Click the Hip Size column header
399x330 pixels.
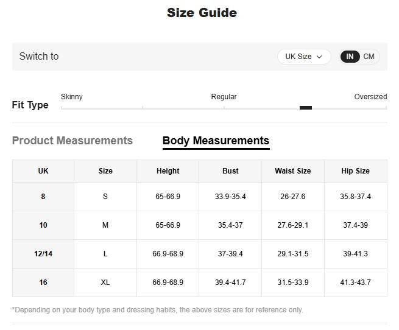click(355, 171)
